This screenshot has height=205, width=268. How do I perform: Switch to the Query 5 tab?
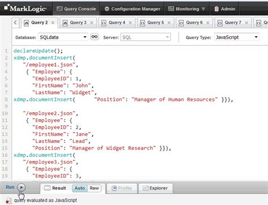[155, 23]
